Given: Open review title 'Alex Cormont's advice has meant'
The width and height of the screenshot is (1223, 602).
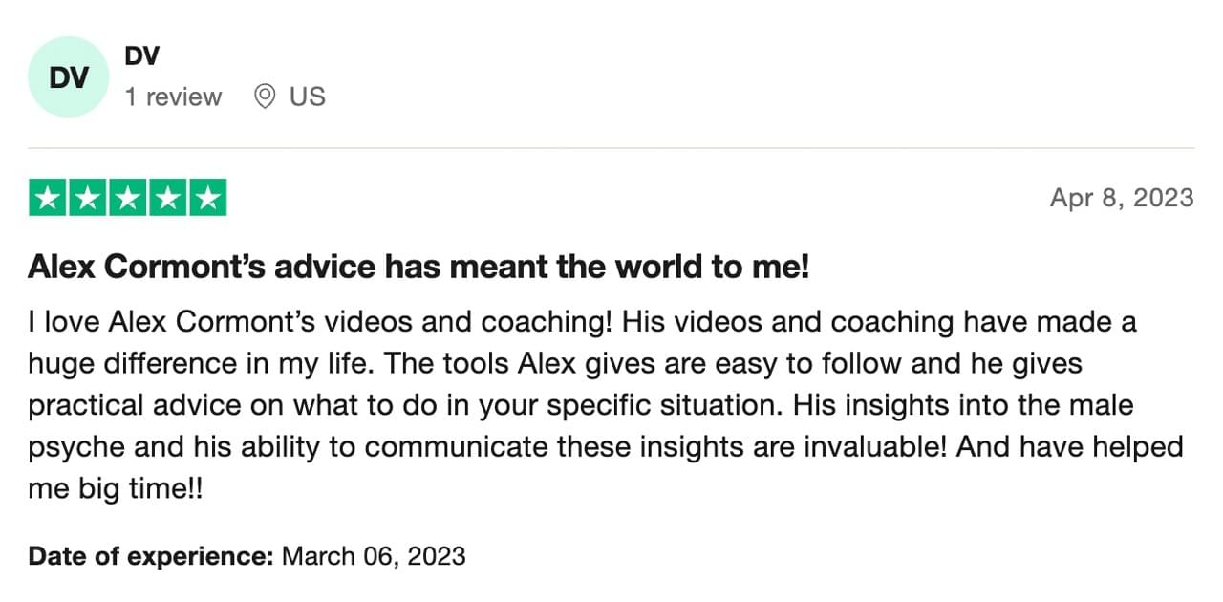Looking at the screenshot, I should click(418, 268).
